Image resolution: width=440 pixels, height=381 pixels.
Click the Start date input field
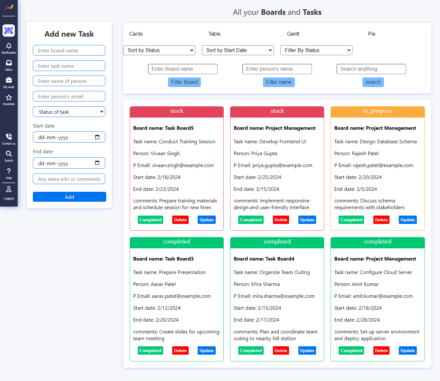(x=69, y=137)
